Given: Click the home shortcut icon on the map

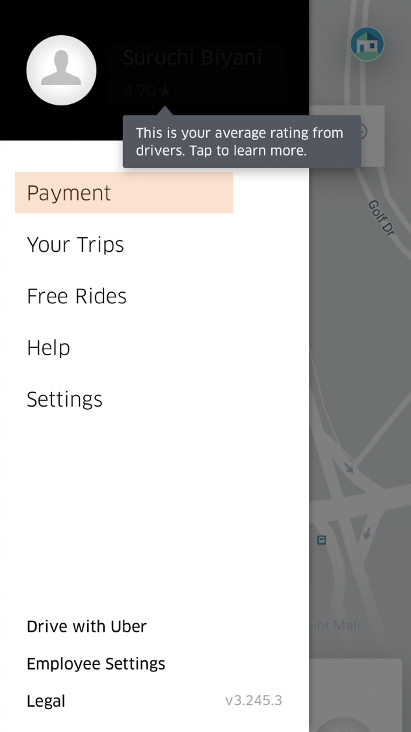Looking at the screenshot, I should (x=367, y=44).
